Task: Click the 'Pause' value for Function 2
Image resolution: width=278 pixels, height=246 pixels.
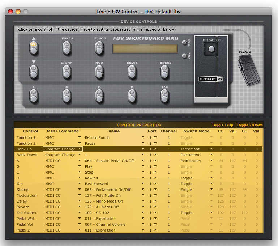Action: 90,143
